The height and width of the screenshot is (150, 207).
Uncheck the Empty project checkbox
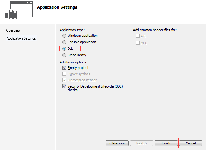tap(65, 68)
